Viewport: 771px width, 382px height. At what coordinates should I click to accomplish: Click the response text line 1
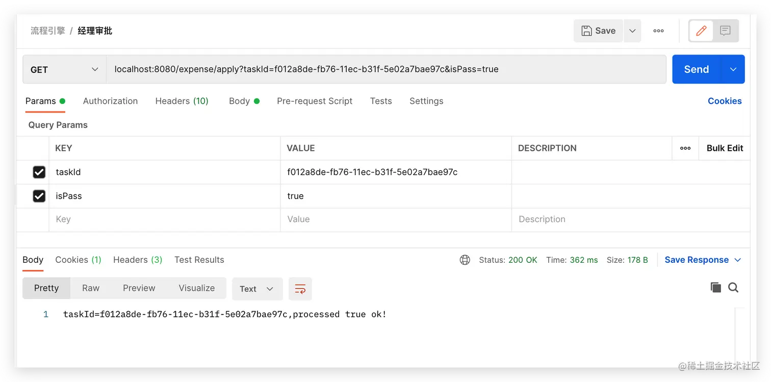tap(225, 314)
